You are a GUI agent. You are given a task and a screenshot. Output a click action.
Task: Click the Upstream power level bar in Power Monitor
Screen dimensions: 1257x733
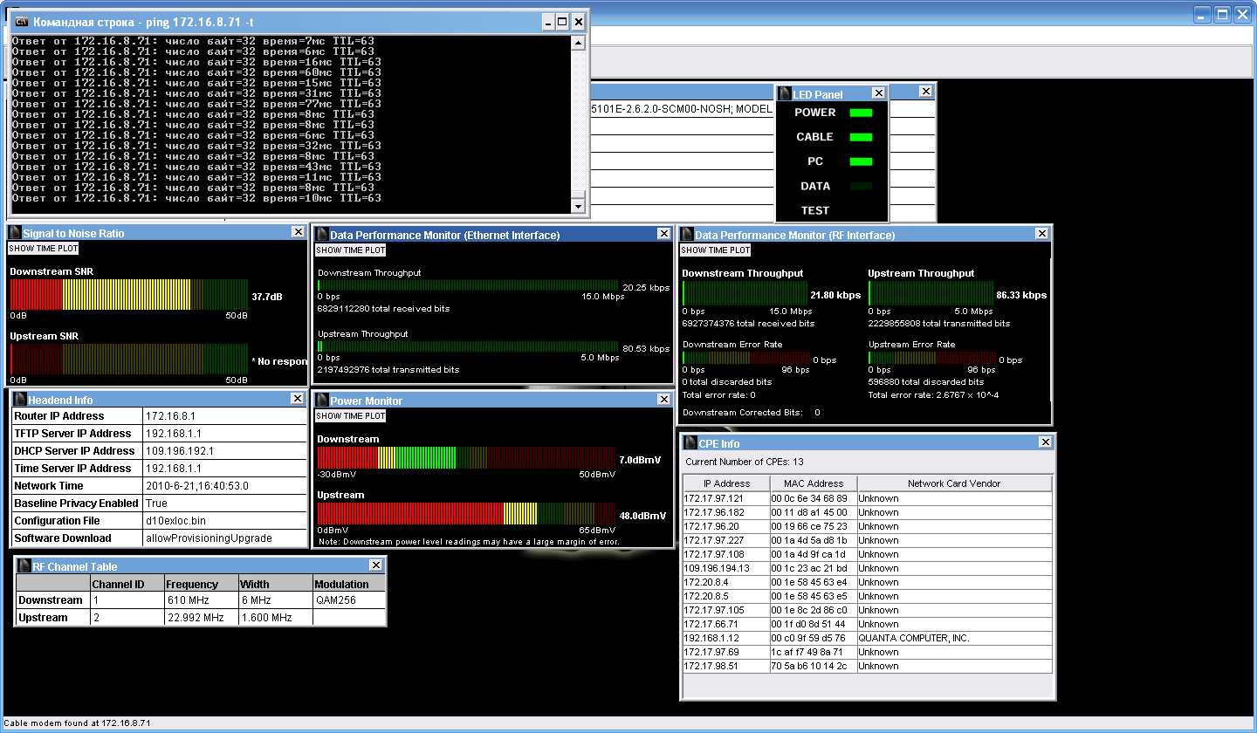point(465,514)
